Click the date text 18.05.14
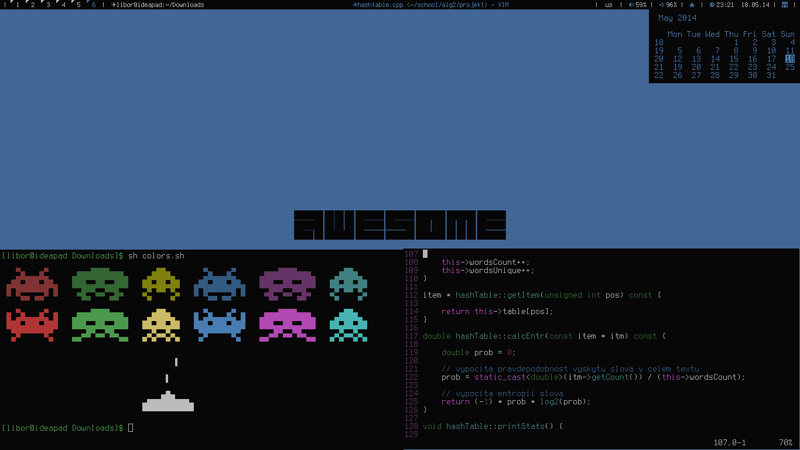Viewport: 800px width, 450px height. (x=755, y=5)
